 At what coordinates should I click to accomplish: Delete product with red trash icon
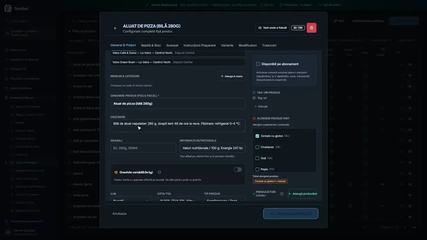point(312,28)
